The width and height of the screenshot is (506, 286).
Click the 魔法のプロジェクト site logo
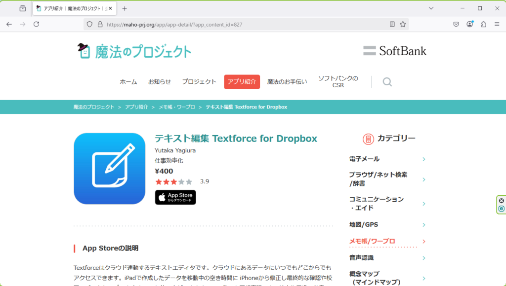[x=134, y=51]
